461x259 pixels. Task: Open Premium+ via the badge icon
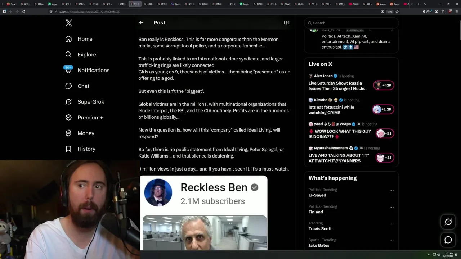[68, 117]
